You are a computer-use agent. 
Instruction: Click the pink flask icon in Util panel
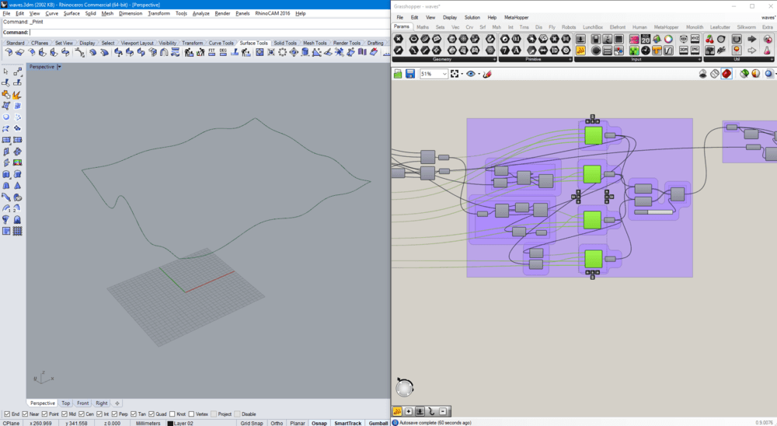pos(767,50)
